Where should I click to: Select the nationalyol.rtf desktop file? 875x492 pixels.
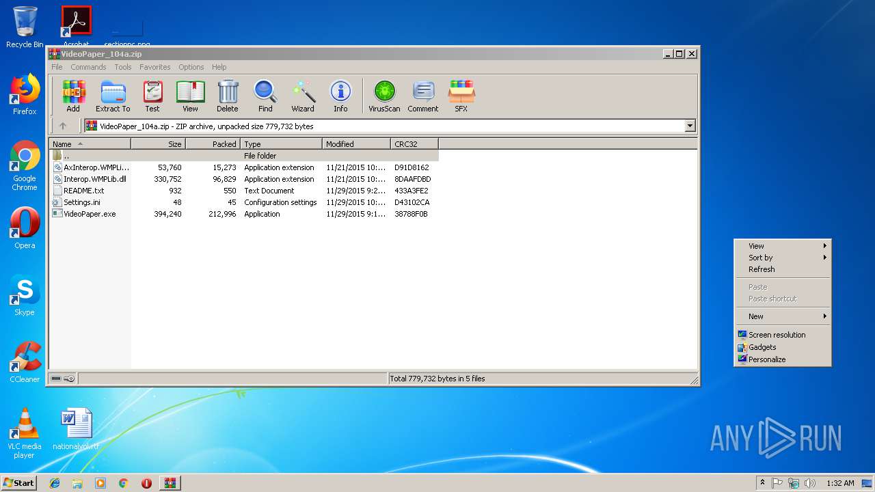(76, 429)
